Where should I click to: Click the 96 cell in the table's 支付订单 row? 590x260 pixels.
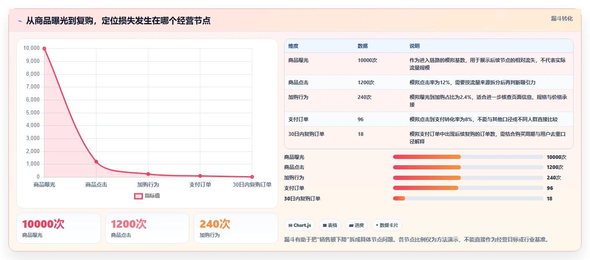click(360, 120)
